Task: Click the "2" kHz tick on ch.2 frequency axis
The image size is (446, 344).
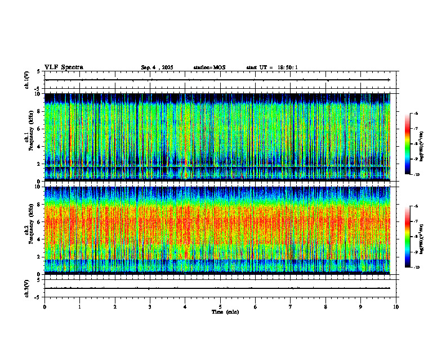Action: tap(39, 257)
